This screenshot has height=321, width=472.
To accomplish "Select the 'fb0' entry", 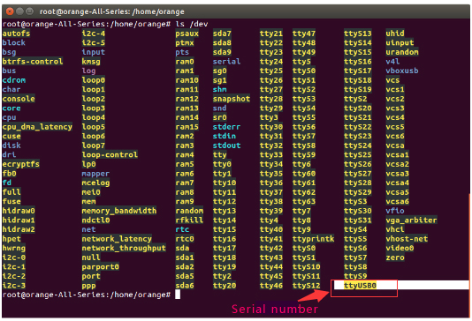I will point(10,173).
